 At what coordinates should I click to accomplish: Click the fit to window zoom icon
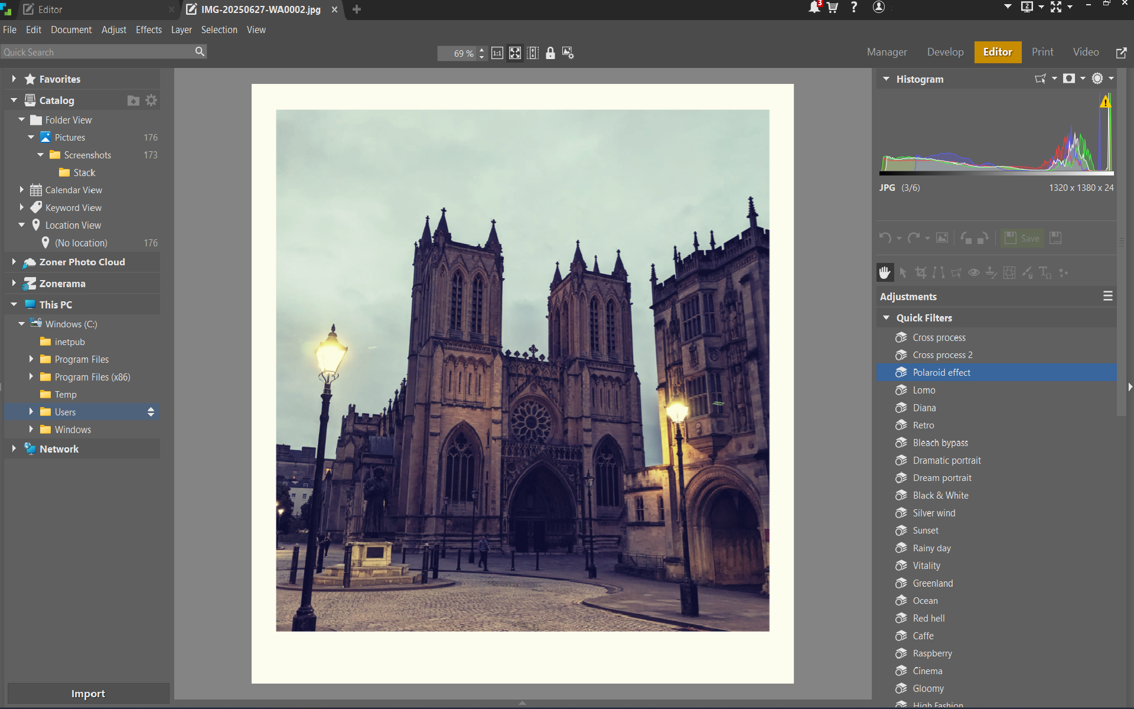[x=515, y=53]
